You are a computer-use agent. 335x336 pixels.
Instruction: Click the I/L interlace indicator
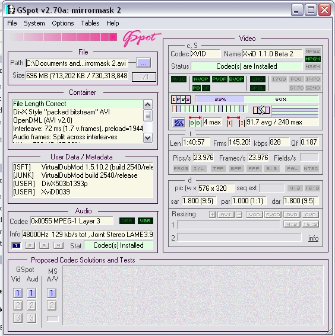point(199,168)
